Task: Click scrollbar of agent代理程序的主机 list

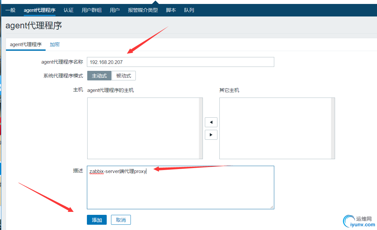Action: point(201,128)
